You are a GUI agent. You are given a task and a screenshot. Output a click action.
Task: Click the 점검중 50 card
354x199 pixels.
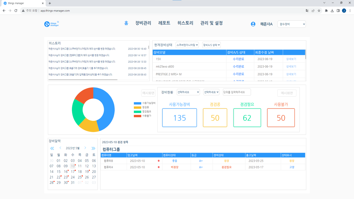pyautogui.click(x=215, y=118)
